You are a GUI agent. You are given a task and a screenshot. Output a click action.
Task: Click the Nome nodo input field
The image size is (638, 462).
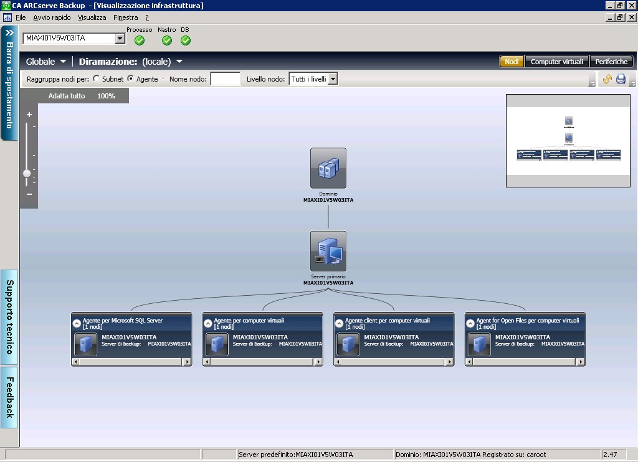pyautogui.click(x=225, y=79)
